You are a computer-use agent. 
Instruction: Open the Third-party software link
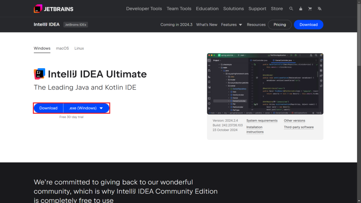299,127
